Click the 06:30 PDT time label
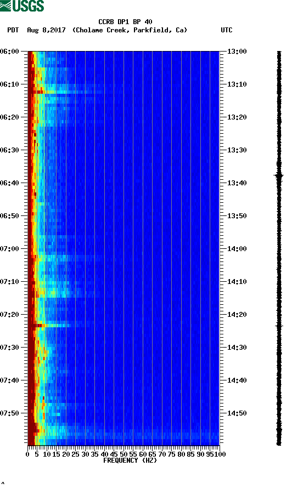This screenshot has width=303, height=489. [9, 150]
